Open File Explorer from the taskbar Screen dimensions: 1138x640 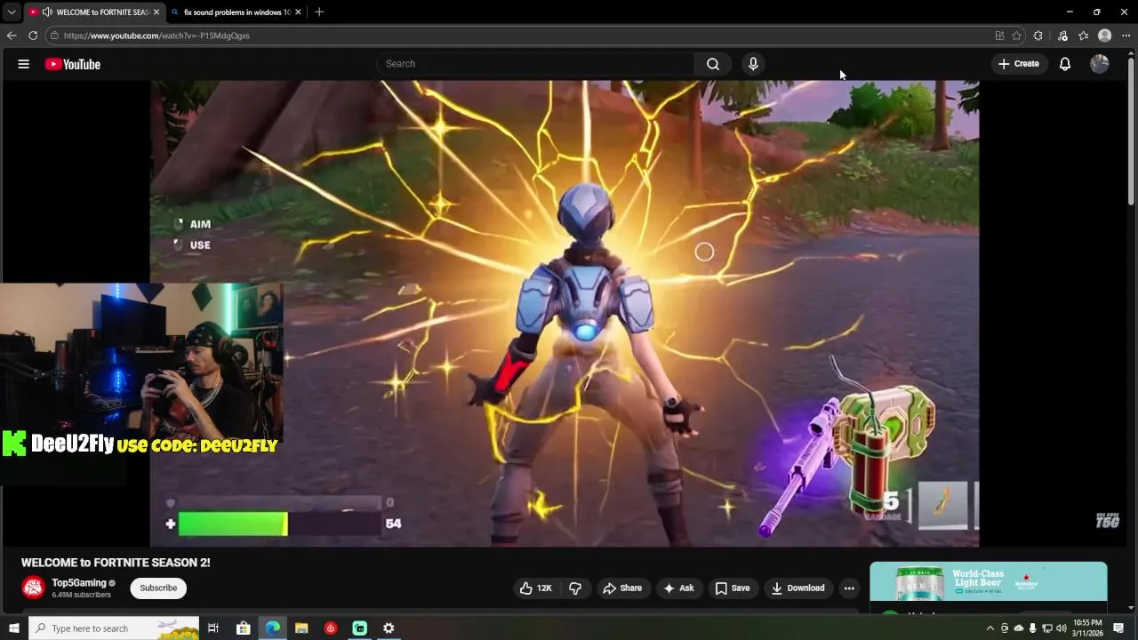[301, 628]
